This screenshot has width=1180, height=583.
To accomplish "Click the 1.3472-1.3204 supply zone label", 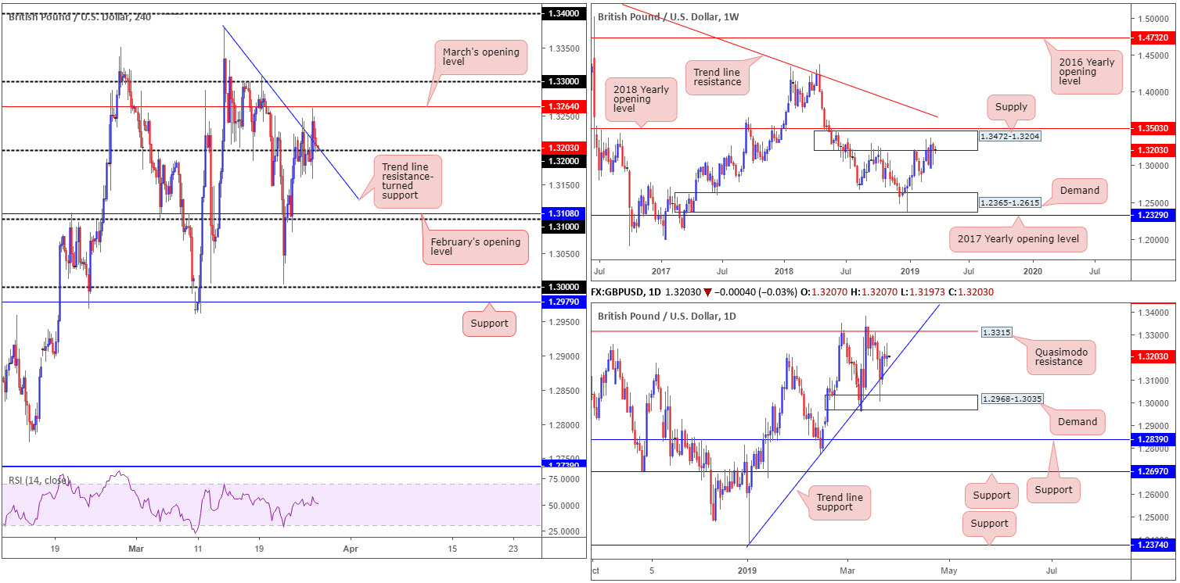I will 1011,136.
